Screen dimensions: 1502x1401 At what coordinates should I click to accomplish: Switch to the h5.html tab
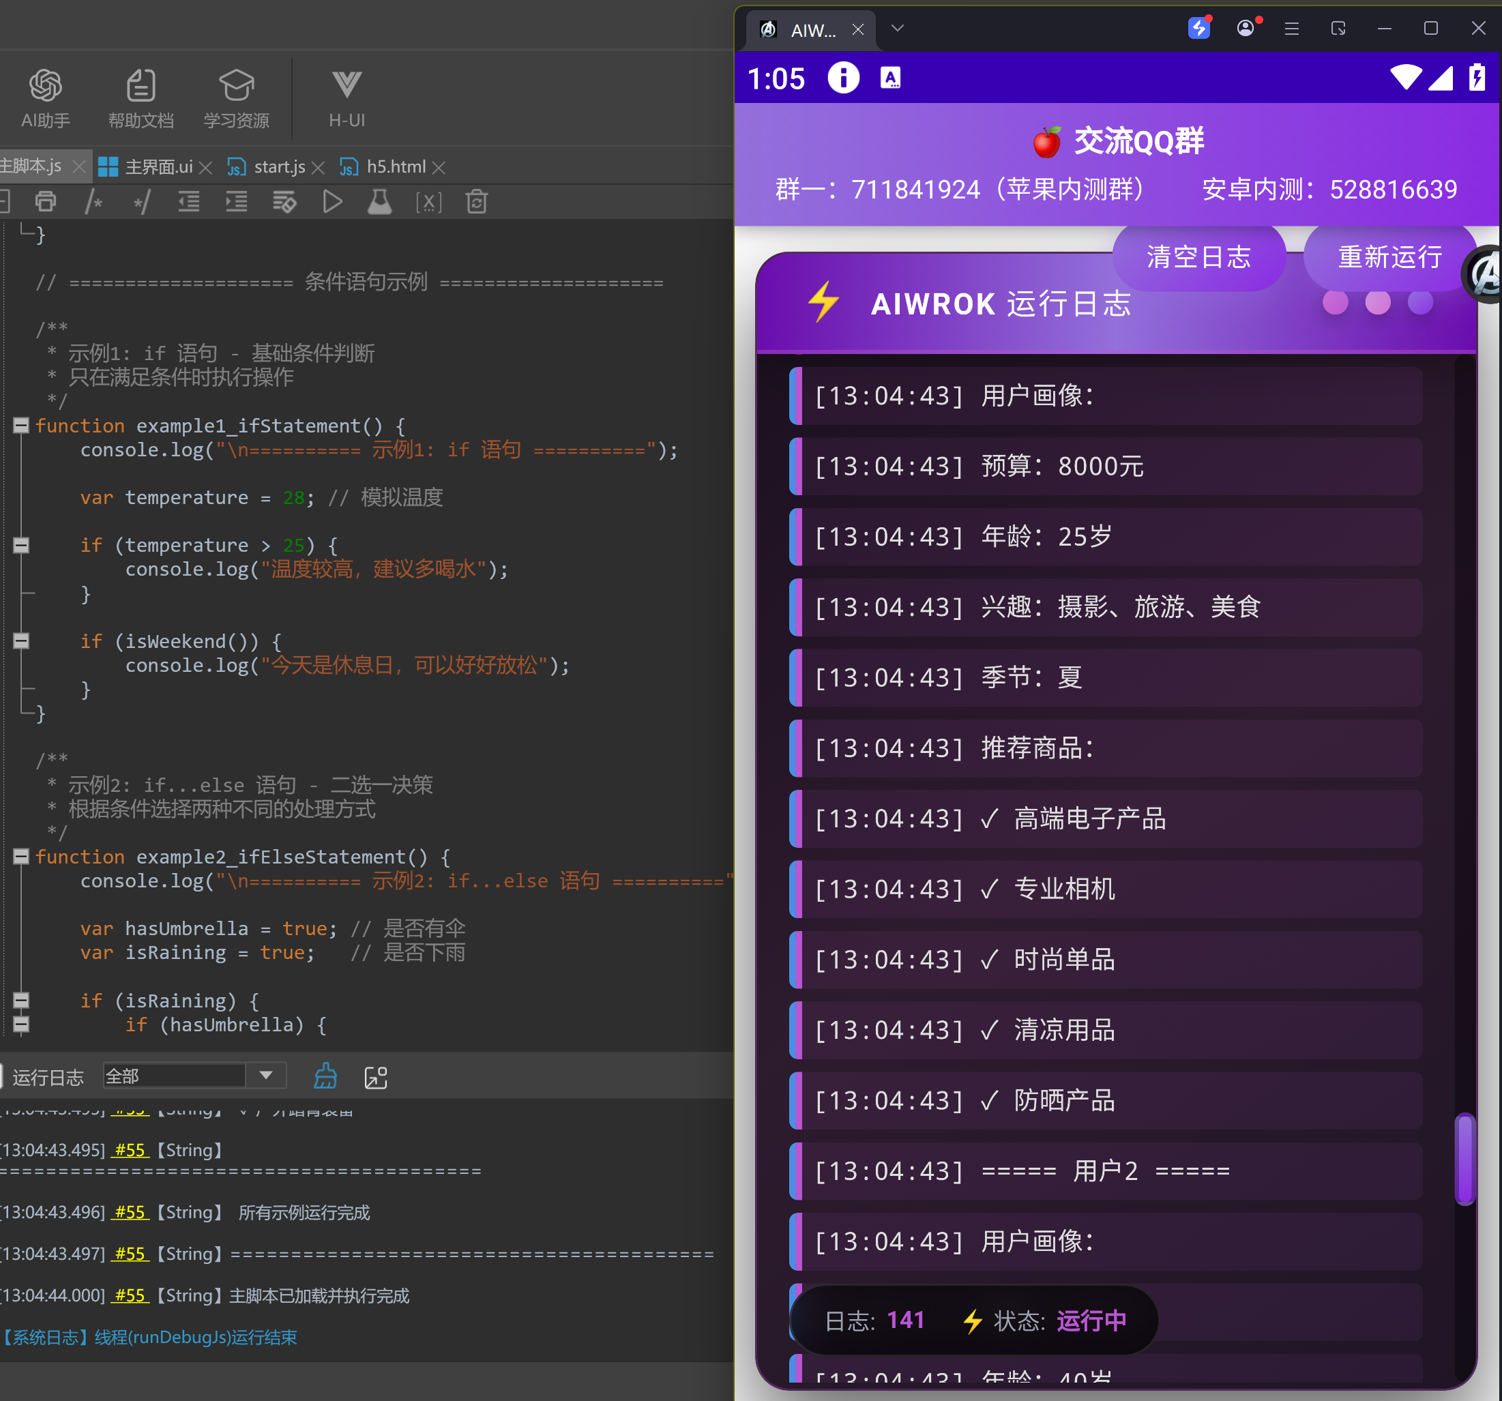(x=384, y=166)
